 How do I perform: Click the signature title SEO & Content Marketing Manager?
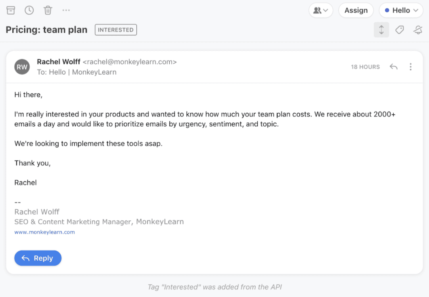click(x=73, y=222)
